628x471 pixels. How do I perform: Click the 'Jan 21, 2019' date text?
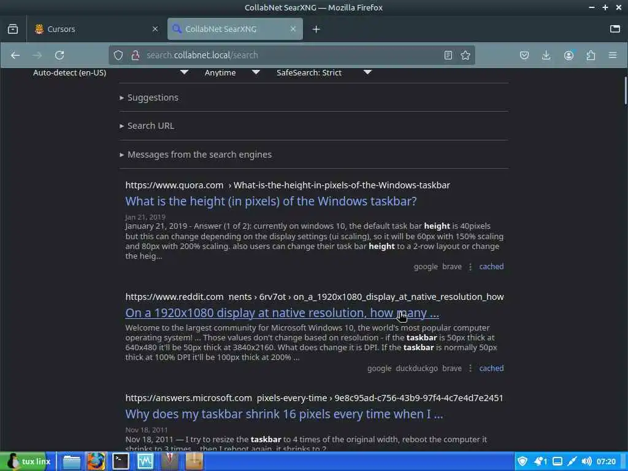pos(145,217)
